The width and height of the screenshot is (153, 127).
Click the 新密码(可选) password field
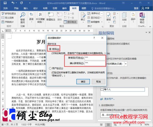[x=95, y=58]
